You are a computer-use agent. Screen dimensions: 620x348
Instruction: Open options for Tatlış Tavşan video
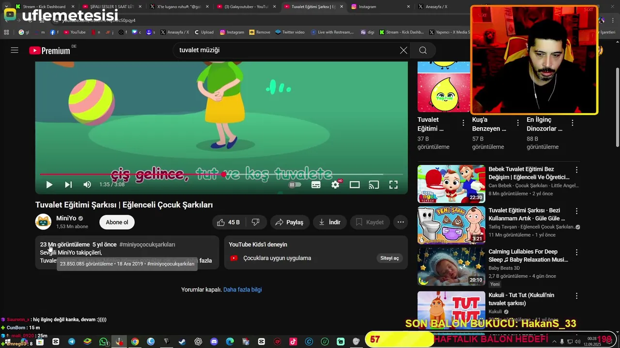(x=576, y=211)
